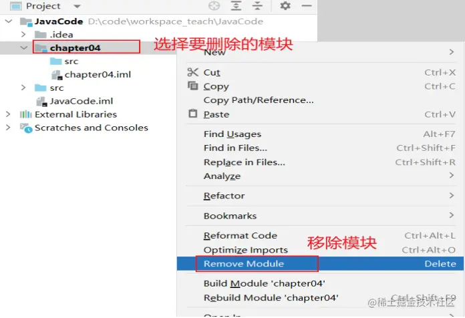Open the Project panel settings gear
This screenshot has width=465, height=318.
[285, 5]
